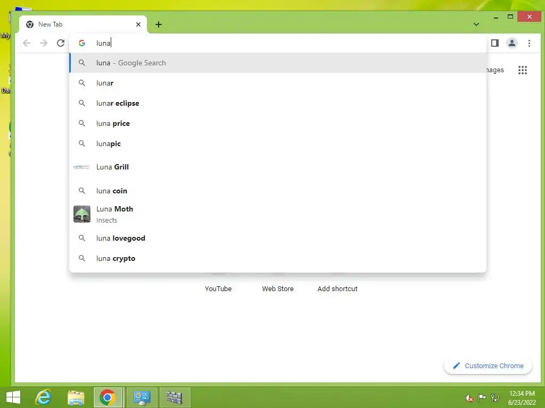
Task: Open the Google apps grid
Action: point(523,70)
